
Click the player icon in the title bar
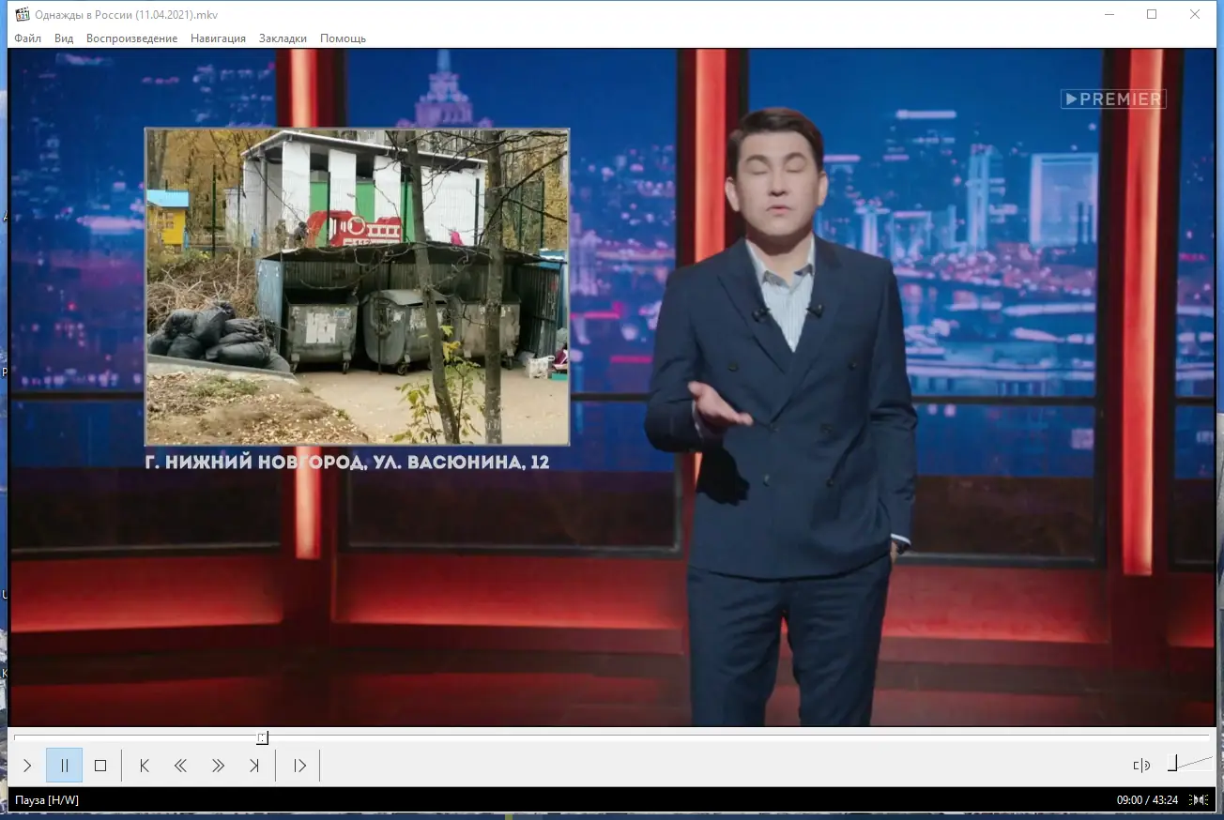(23, 14)
